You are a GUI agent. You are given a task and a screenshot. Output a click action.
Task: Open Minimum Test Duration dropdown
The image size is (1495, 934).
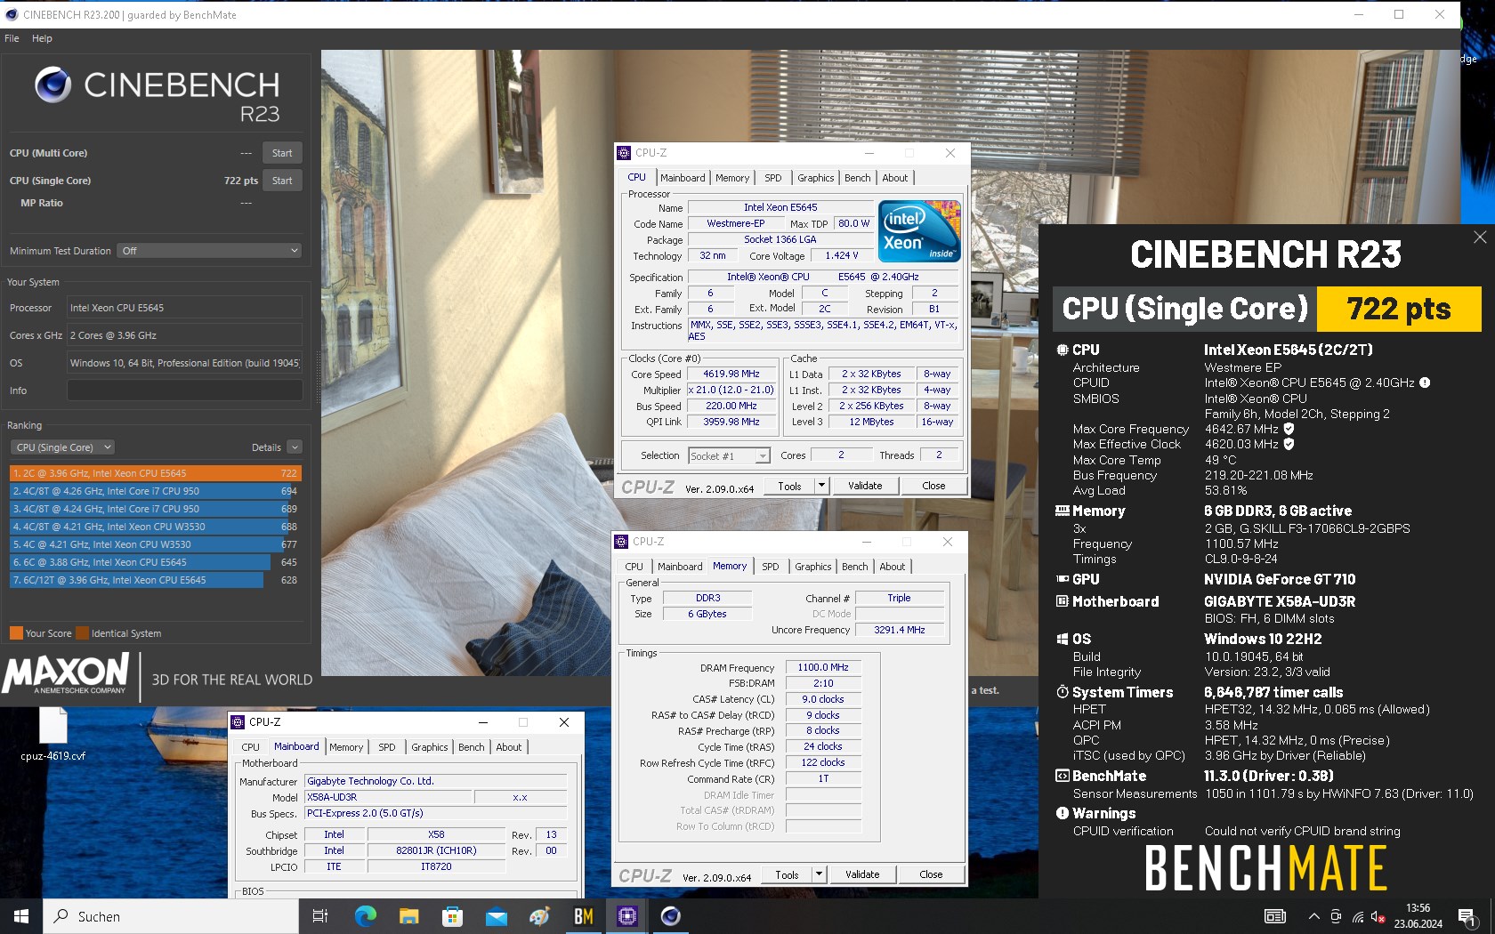click(209, 251)
